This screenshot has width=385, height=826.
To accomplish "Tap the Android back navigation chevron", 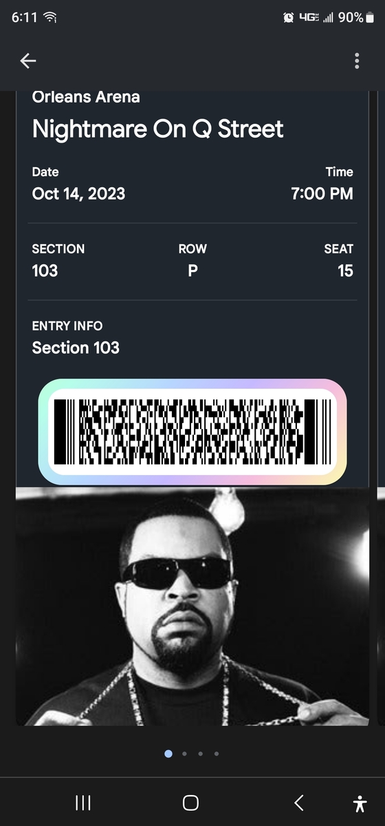I will click(x=299, y=803).
